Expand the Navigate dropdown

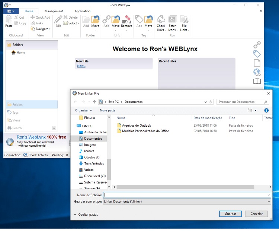coord(41,29)
